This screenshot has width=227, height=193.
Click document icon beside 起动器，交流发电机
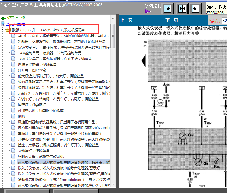coord(13,41)
